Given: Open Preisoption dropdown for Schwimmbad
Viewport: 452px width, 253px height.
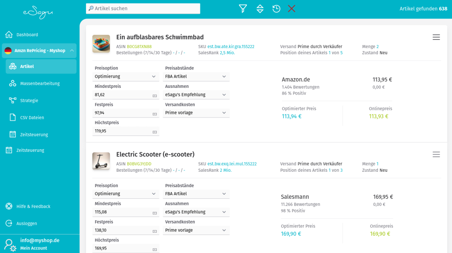Looking at the screenshot, I should (126, 76).
